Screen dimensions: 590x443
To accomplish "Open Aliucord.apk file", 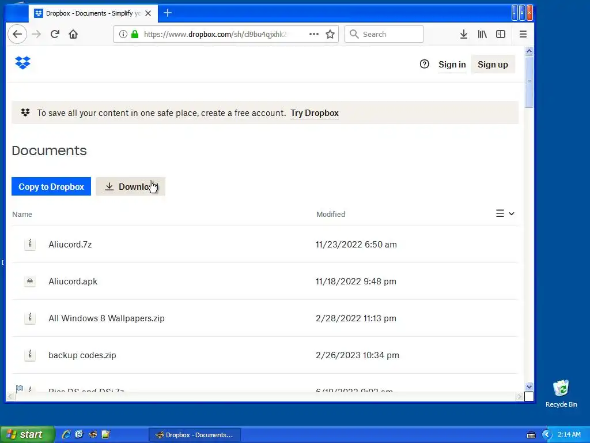I will point(73,281).
